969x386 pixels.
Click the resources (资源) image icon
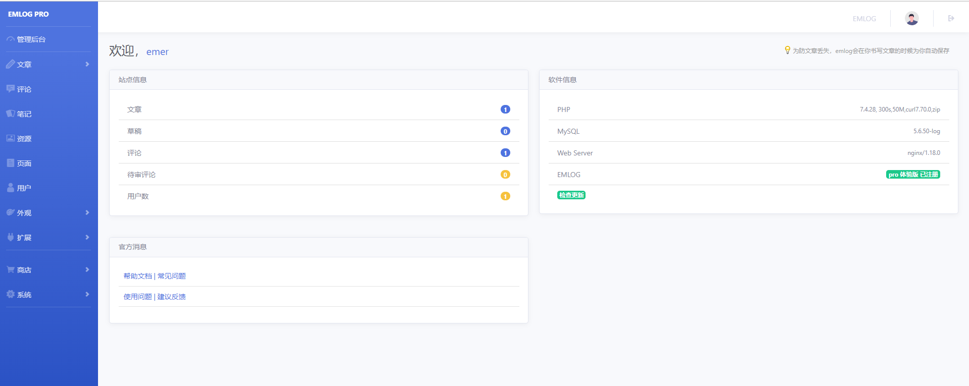pyautogui.click(x=11, y=138)
